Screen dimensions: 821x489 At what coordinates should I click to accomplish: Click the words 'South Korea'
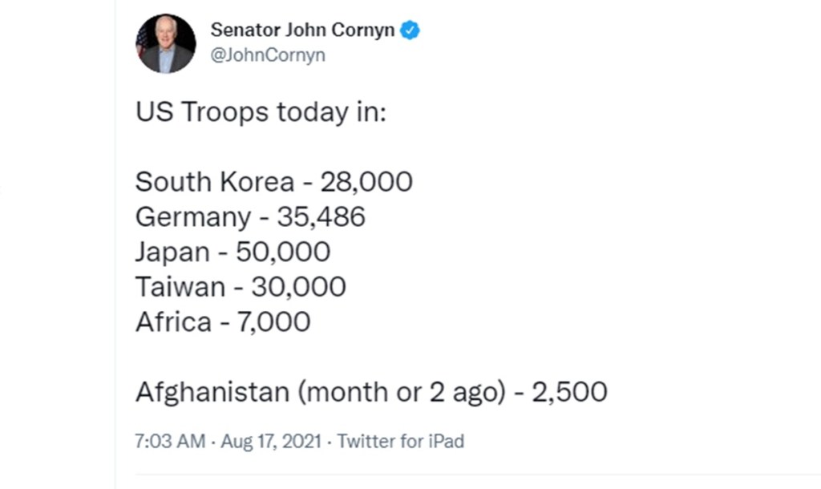point(215,182)
